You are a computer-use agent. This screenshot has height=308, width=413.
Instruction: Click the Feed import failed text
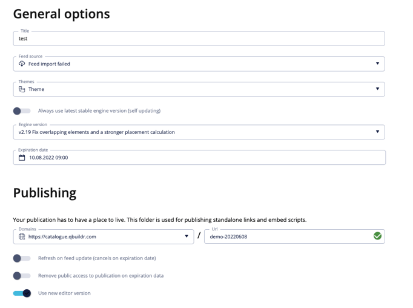(49, 64)
